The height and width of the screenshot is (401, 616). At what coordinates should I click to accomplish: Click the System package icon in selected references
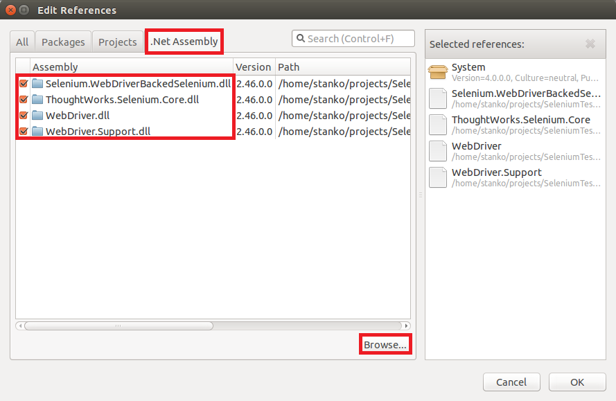coord(438,72)
